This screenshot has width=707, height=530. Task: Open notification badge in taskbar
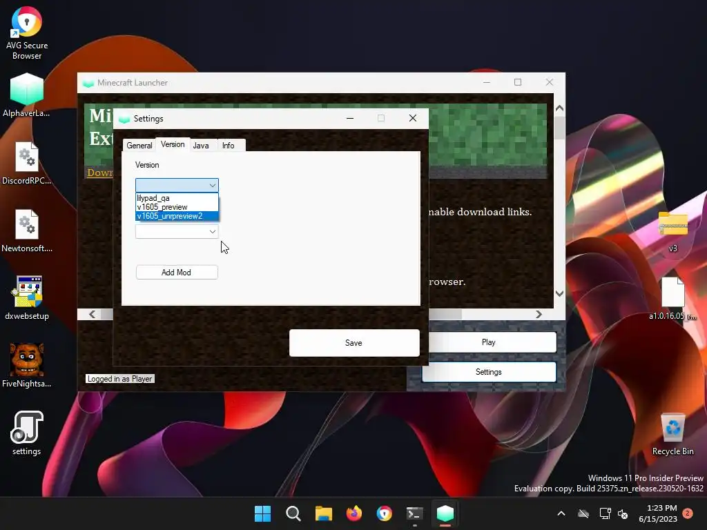(x=688, y=513)
